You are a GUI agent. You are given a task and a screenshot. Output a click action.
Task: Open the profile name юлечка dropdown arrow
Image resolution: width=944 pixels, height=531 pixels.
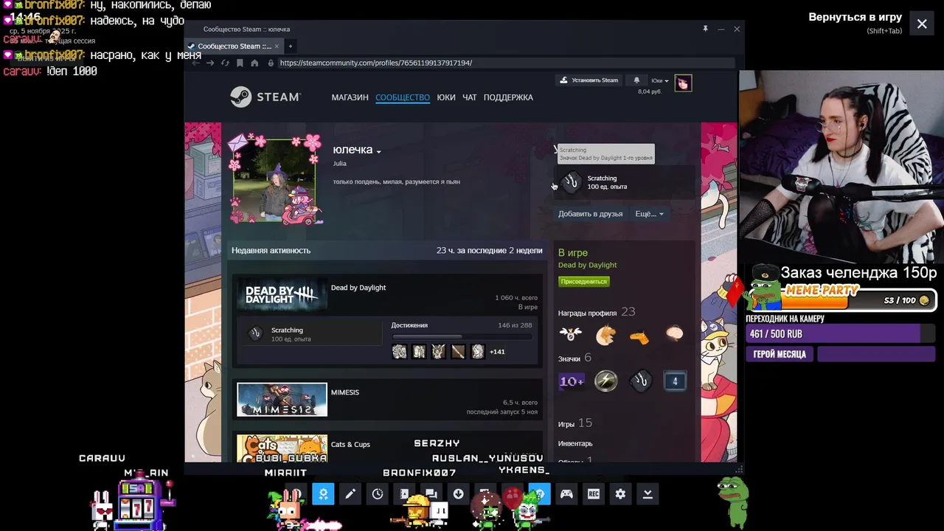(x=378, y=152)
